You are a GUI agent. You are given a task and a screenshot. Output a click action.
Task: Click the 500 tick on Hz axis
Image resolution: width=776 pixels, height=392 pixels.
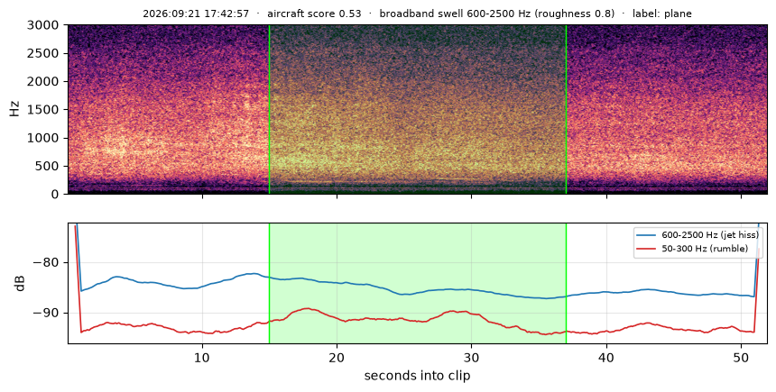tap(48, 166)
